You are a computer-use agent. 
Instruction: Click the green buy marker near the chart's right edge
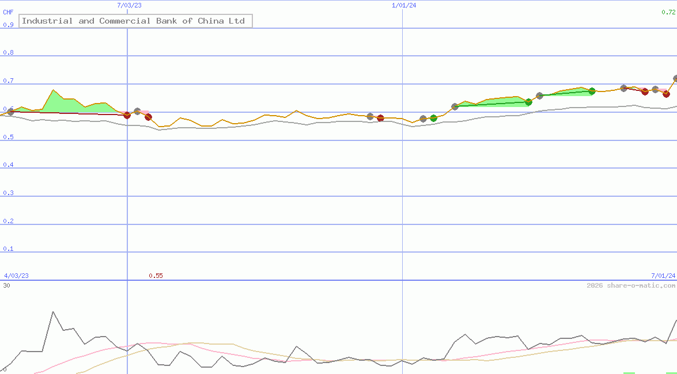point(592,90)
